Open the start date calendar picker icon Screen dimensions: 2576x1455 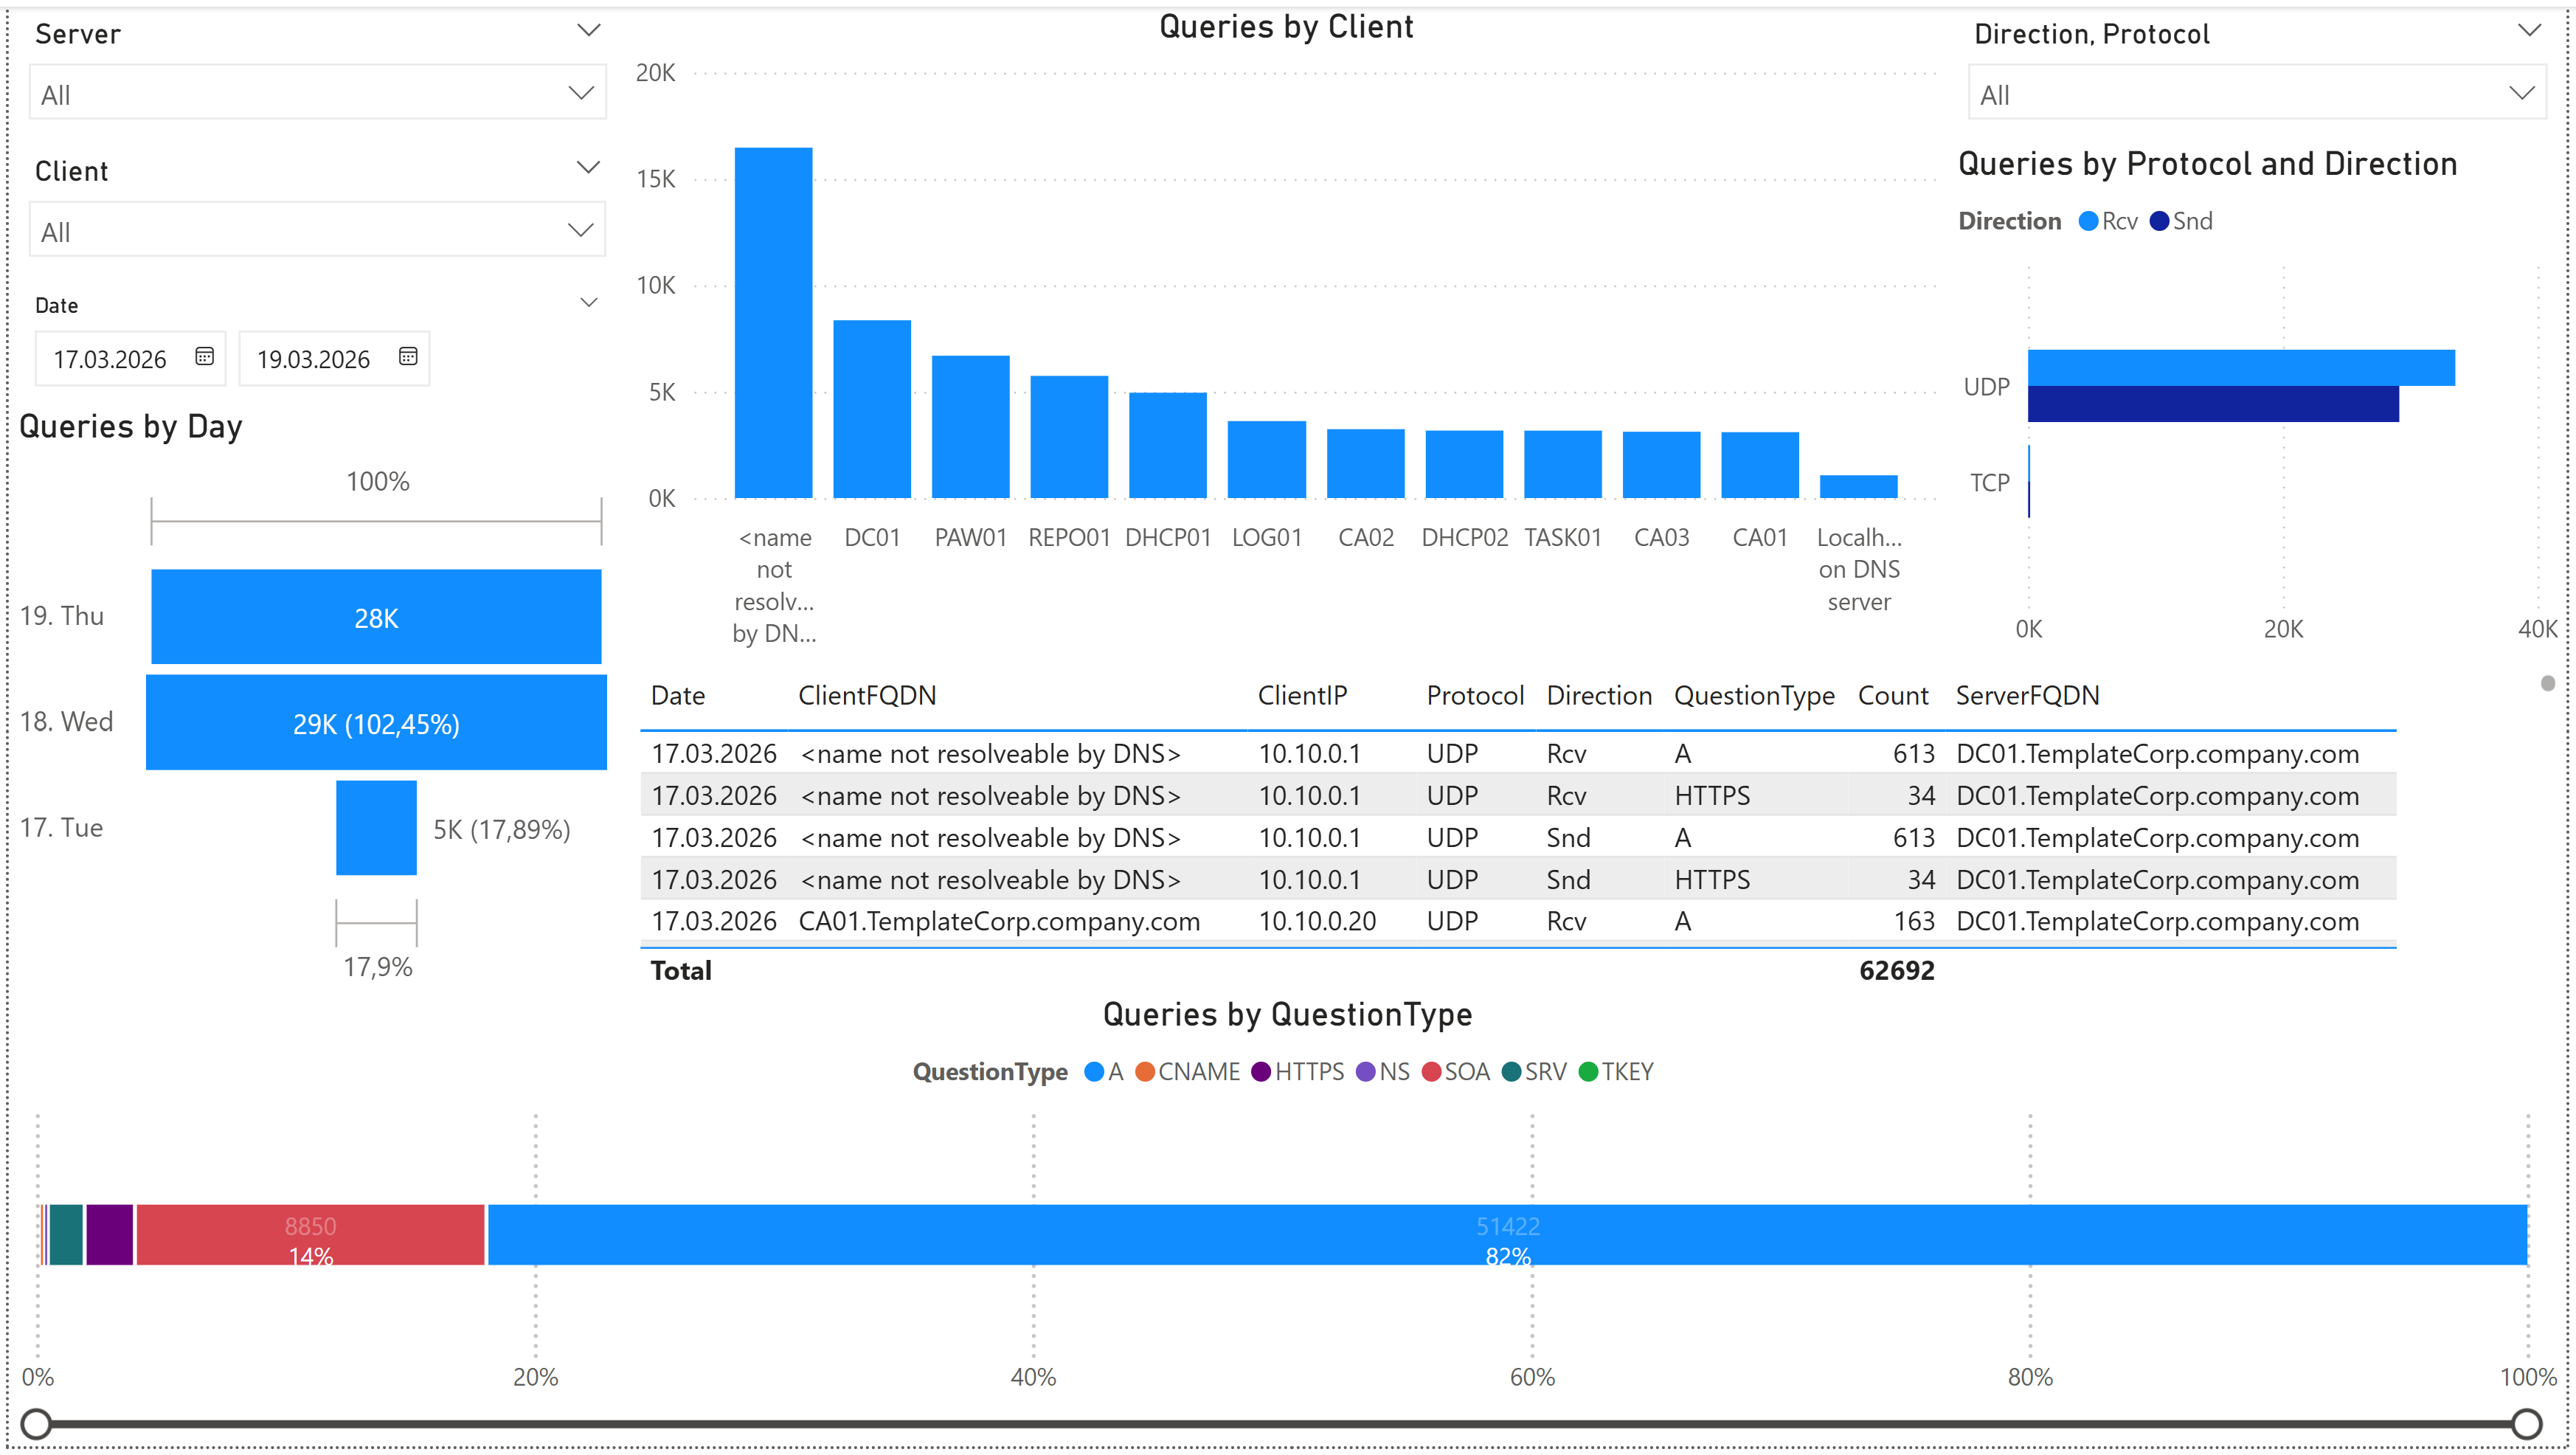(x=204, y=357)
